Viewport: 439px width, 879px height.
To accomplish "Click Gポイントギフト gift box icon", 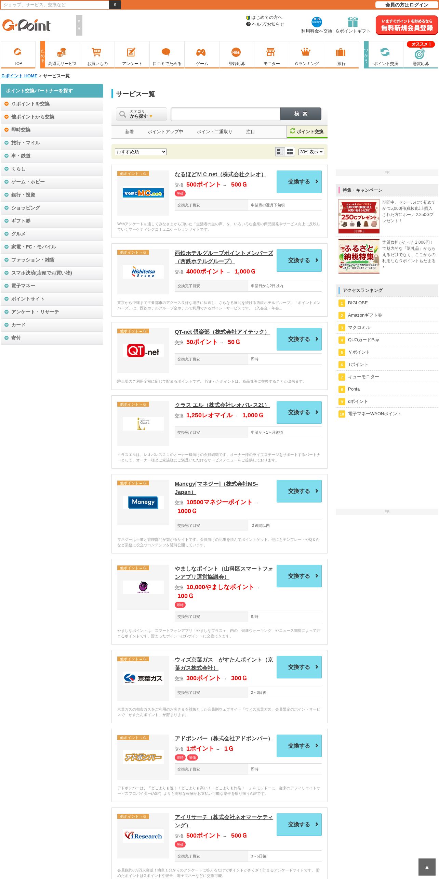I will (353, 22).
